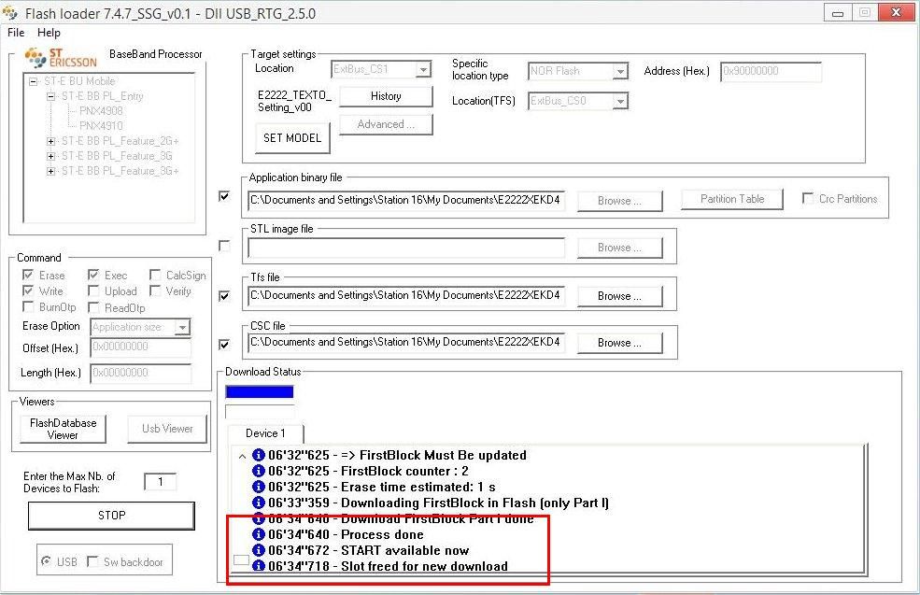Click the blue download progress bar
Viewport: 920px width, 595px height.
click(x=260, y=392)
